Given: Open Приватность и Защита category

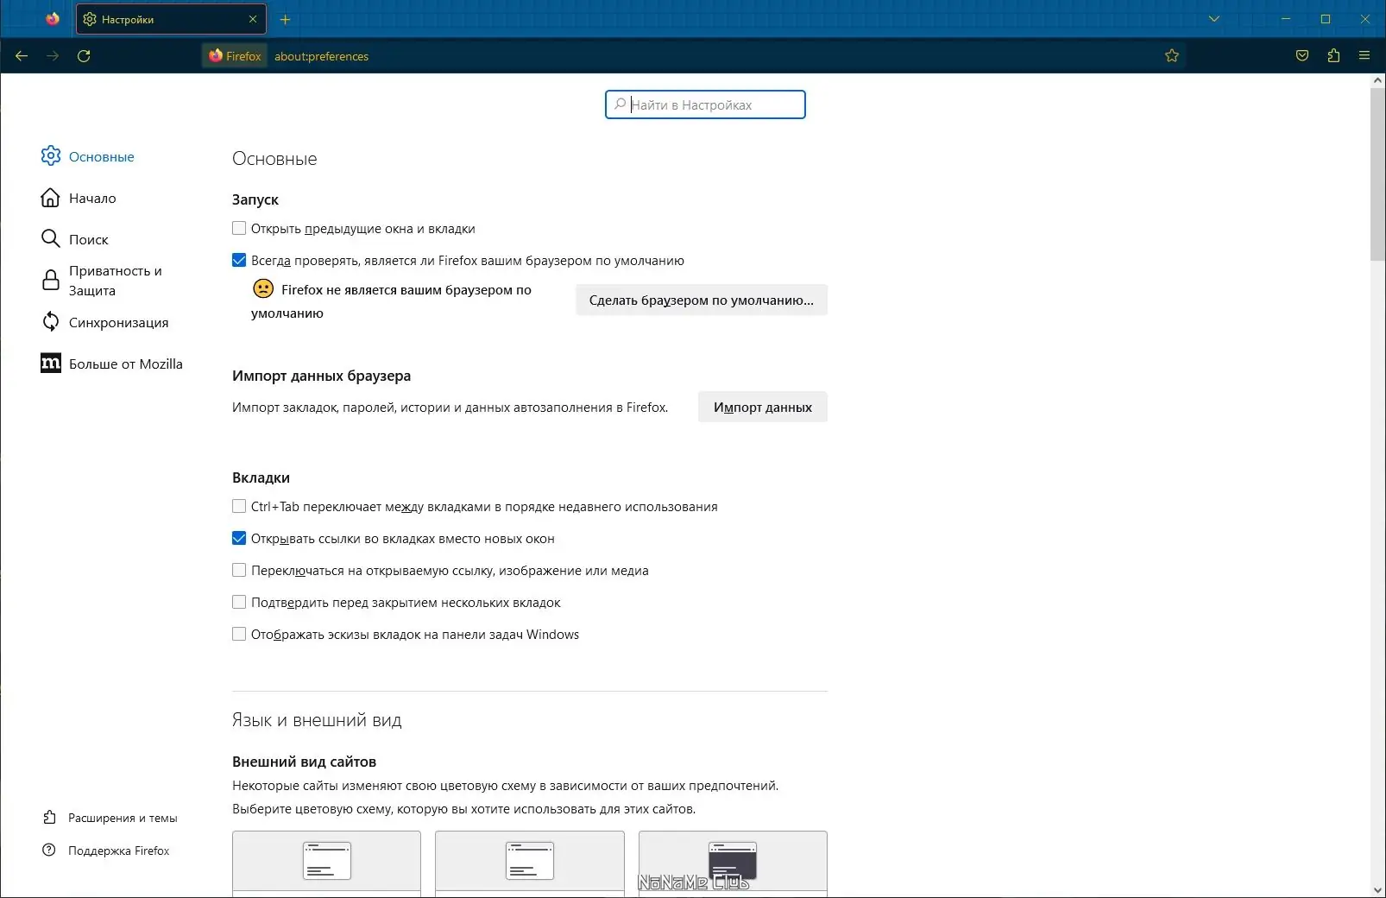Looking at the screenshot, I should 102,281.
